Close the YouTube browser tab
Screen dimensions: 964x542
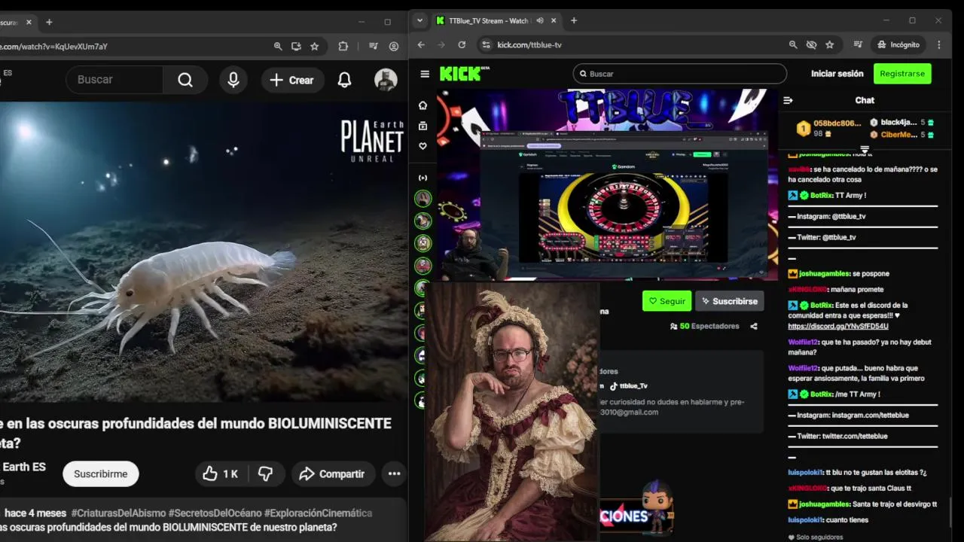click(29, 23)
